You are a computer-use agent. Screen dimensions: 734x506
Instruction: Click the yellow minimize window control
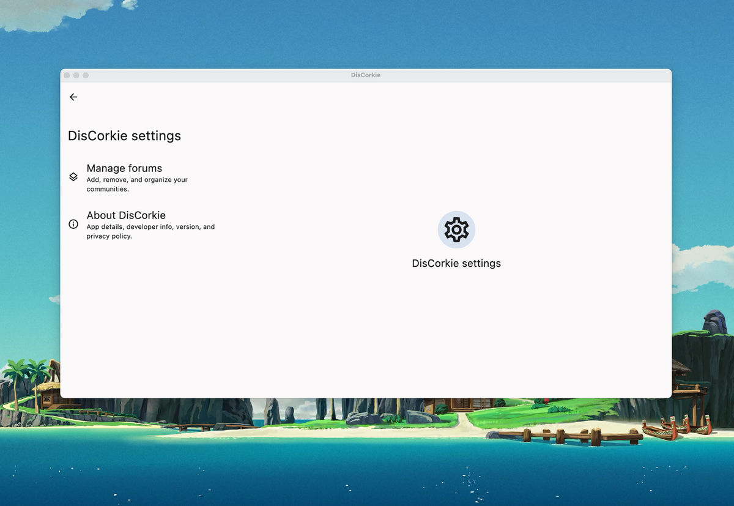pos(75,75)
